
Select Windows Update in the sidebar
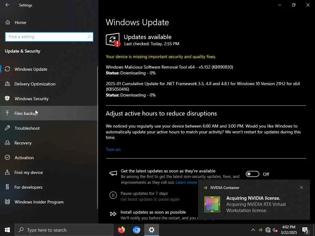pyautogui.click(x=49, y=69)
